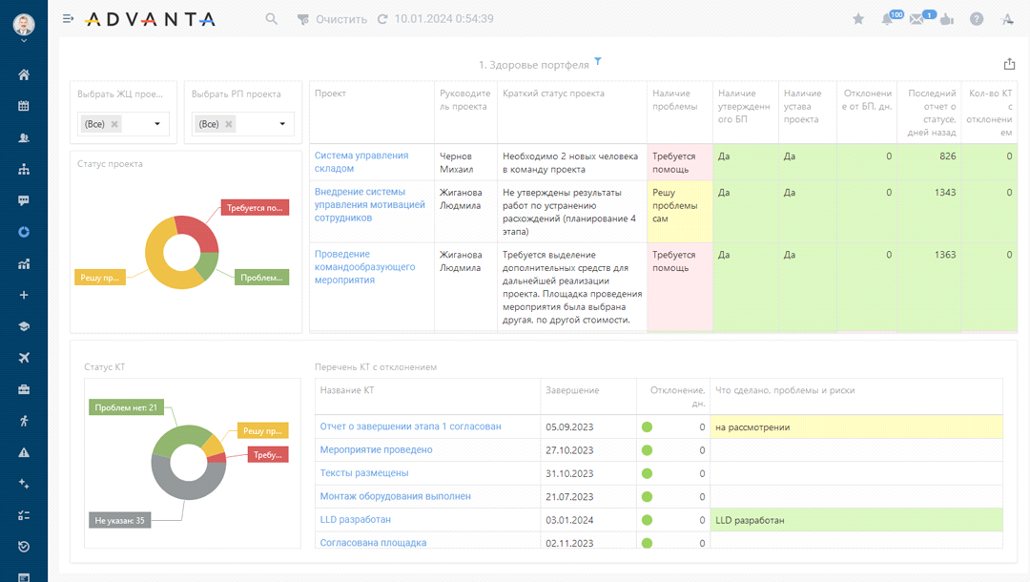
Task: Expand the side navigation menu toggle
Action: [68, 19]
